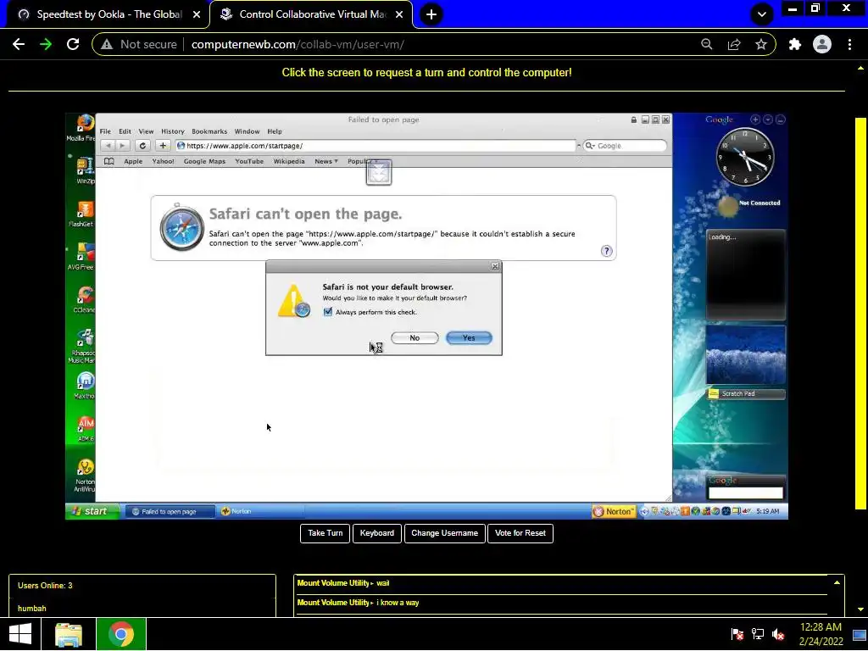Click the Apple bookmark link
The height and width of the screenshot is (651, 868).
133,161
